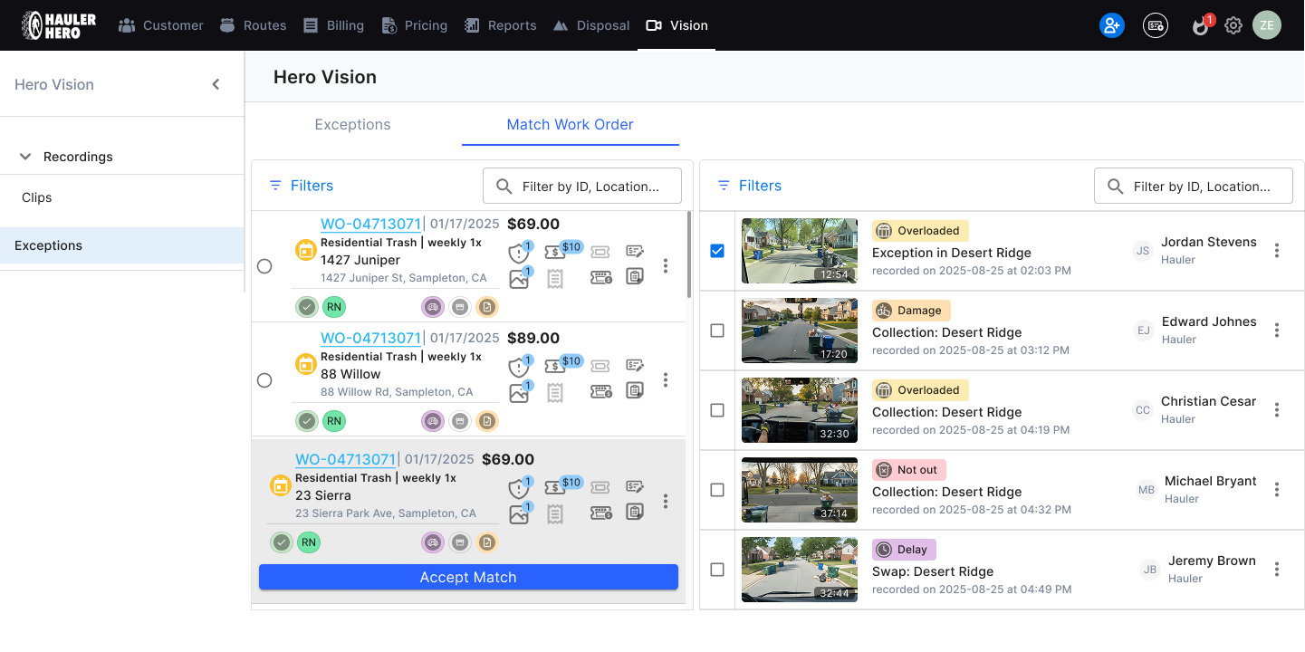Collapse the Recordings section
The height and width of the screenshot is (652, 1305).
click(25, 157)
